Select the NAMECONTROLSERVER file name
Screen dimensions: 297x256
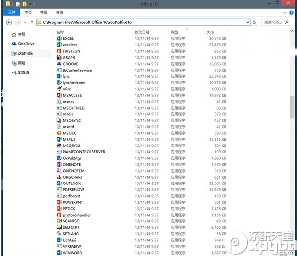point(84,152)
